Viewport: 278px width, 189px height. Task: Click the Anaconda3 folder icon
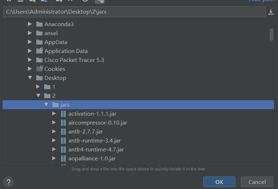[x=39, y=24]
